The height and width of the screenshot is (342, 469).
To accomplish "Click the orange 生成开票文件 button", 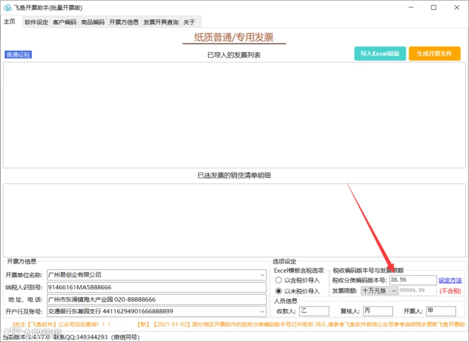I will [435, 54].
